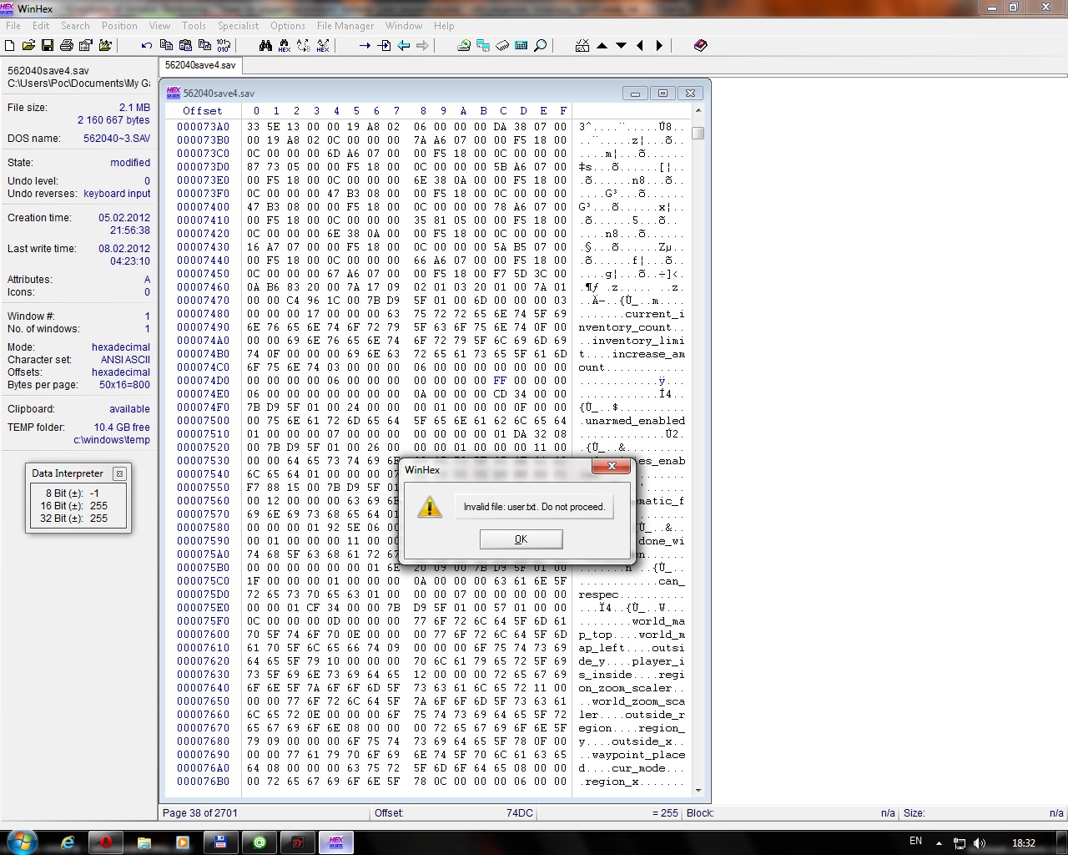Save the file with the floppy disk icon
This screenshot has height=855, width=1068.
click(48, 46)
